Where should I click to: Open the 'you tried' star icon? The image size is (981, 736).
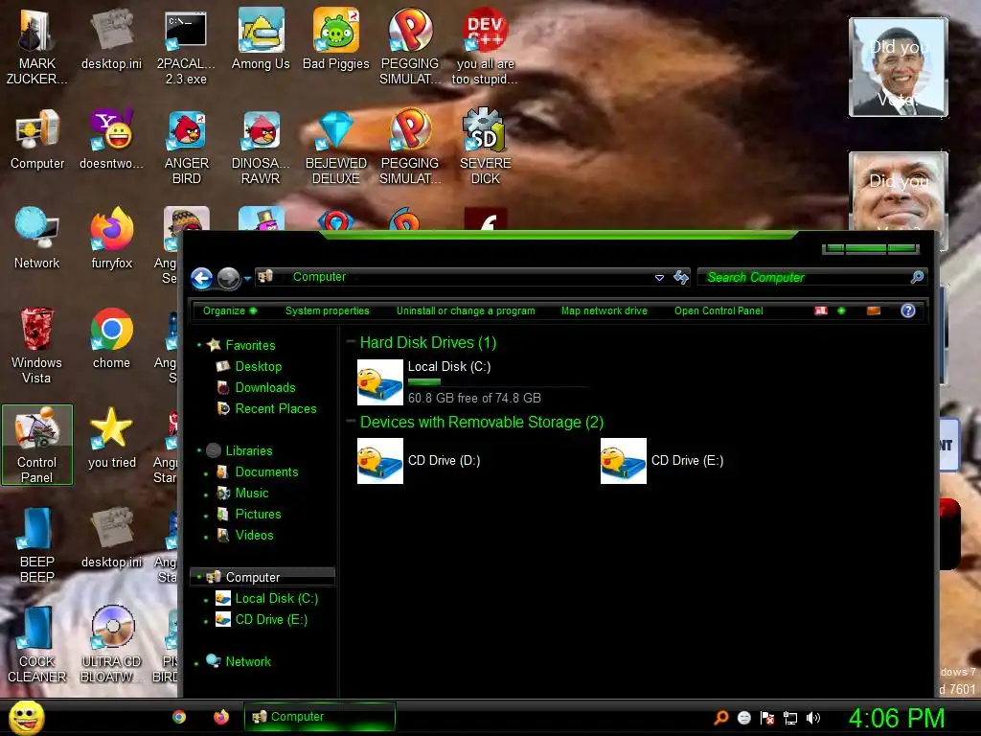click(111, 437)
